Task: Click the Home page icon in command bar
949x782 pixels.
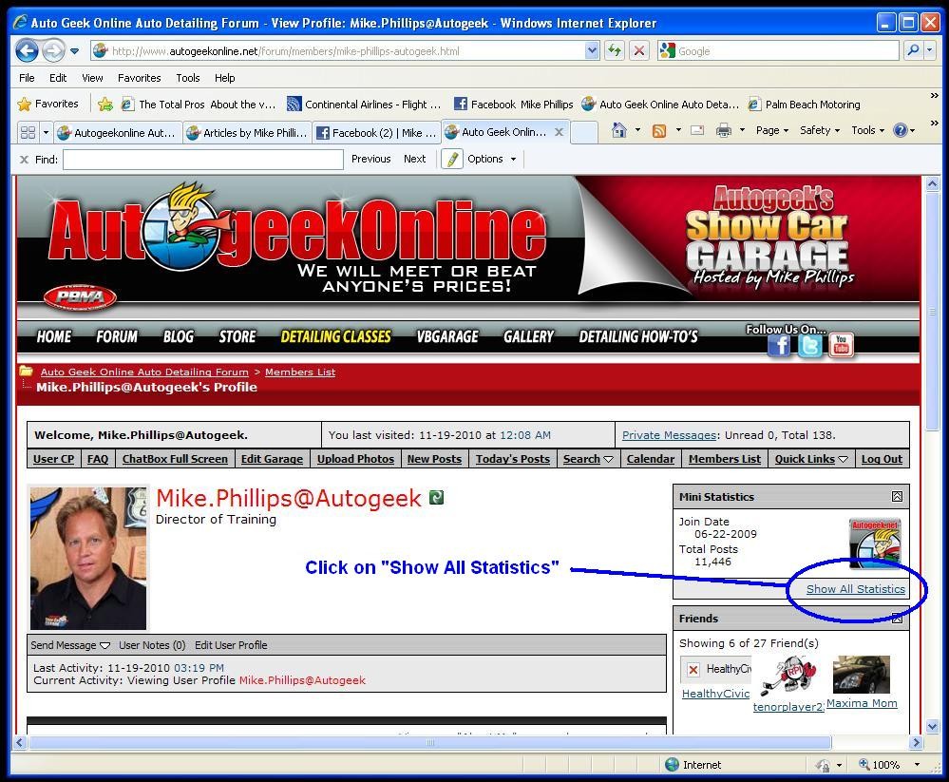Action: coord(618,130)
